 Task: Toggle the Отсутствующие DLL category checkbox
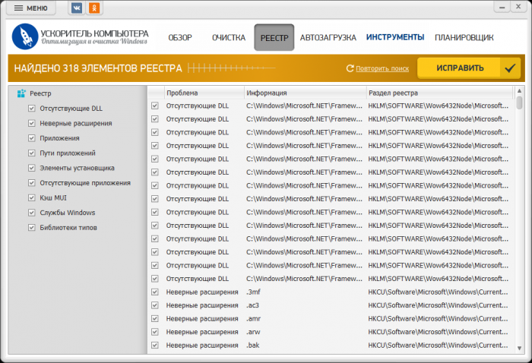(32, 109)
